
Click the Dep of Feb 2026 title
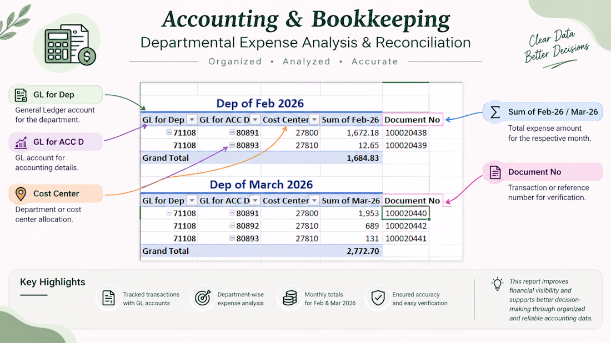click(x=260, y=104)
